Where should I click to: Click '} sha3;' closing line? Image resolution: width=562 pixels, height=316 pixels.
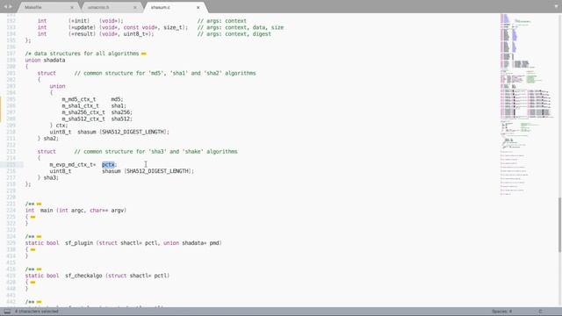click(48, 177)
